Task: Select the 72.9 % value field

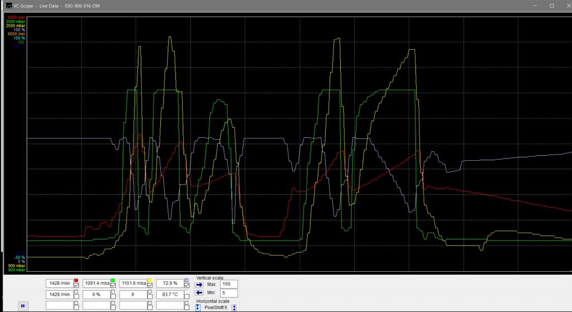Action: click(x=170, y=283)
